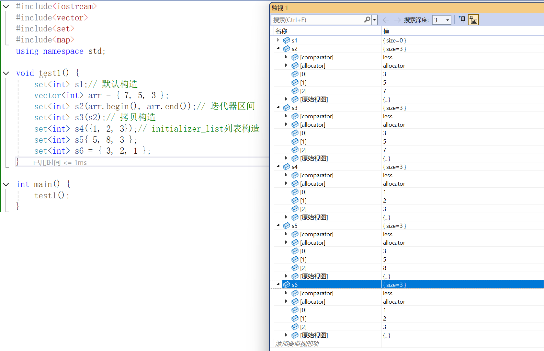544x351 pixels.
Task: Select value less of s6 [comparator]
Action: [x=388, y=293]
